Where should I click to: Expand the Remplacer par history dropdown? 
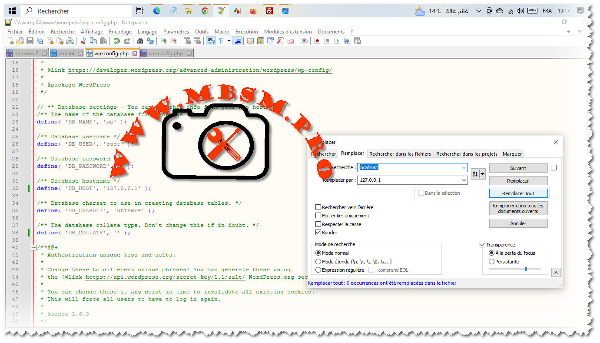[x=464, y=180]
